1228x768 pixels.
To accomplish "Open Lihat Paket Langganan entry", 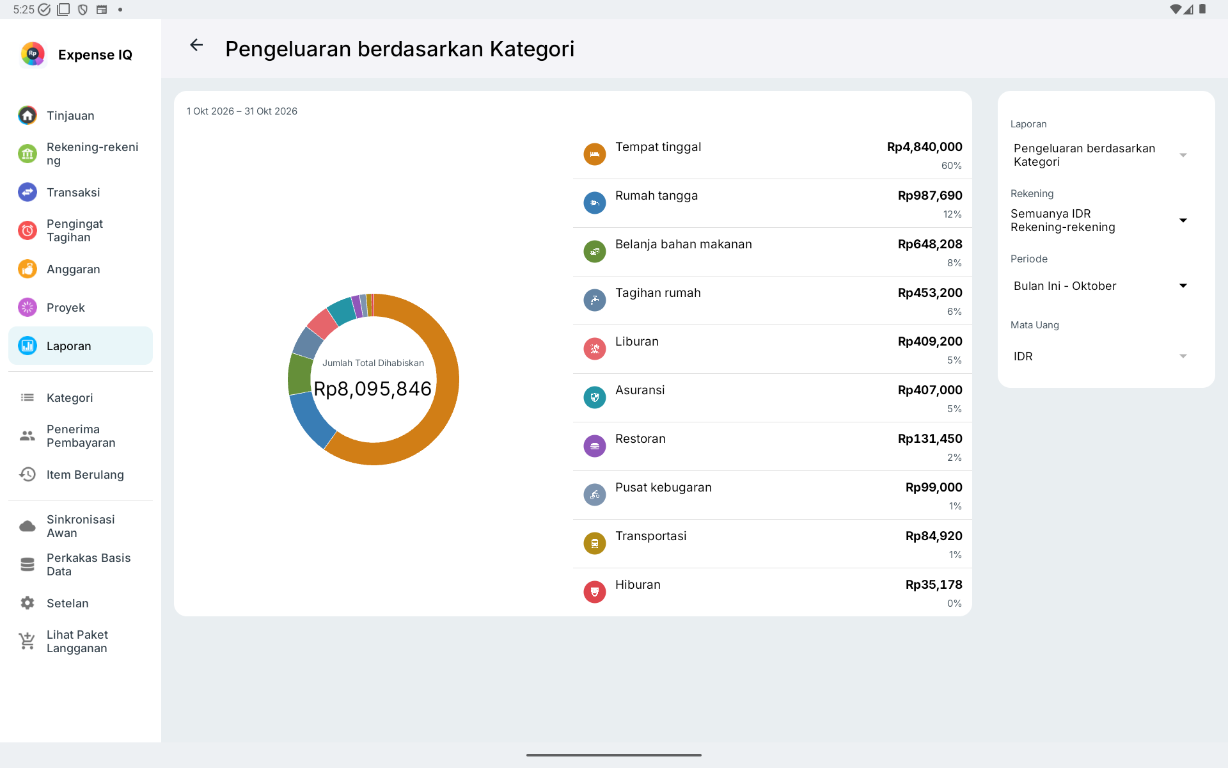I will pyautogui.click(x=81, y=641).
